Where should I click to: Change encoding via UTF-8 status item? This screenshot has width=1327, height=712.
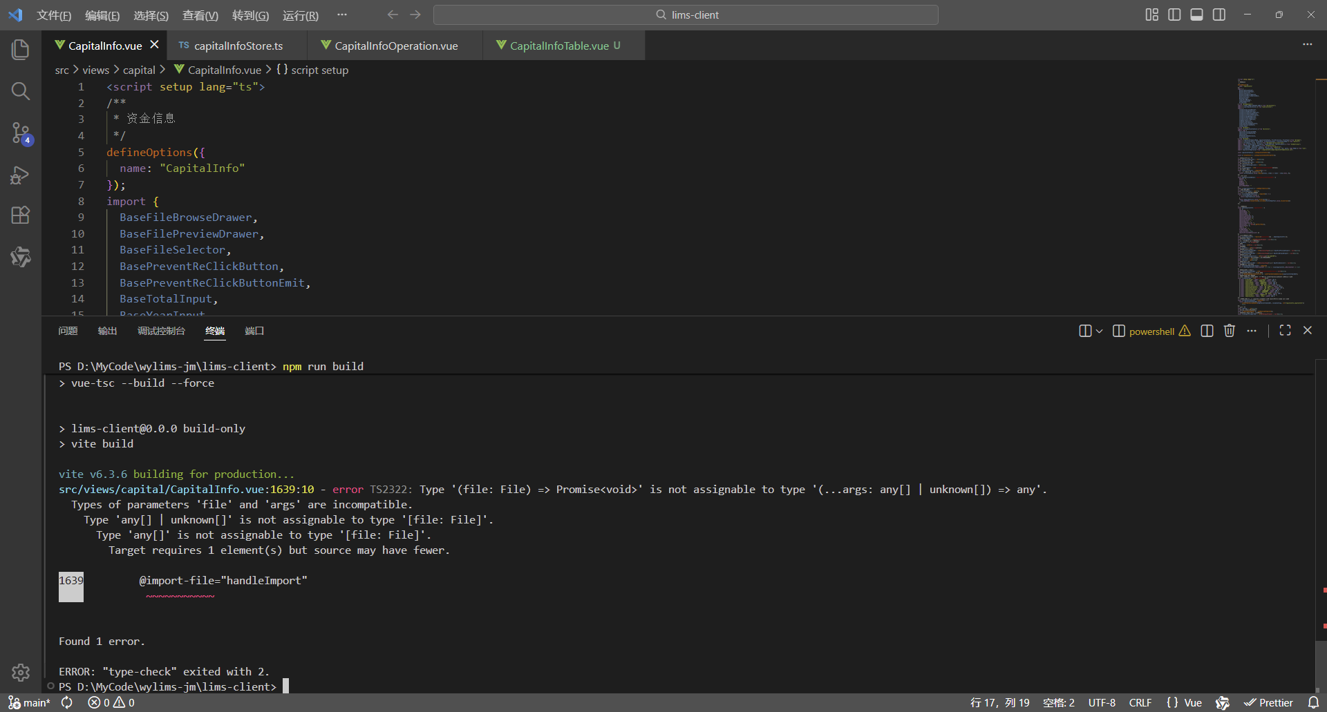pyautogui.click(x=1102, y=702)
